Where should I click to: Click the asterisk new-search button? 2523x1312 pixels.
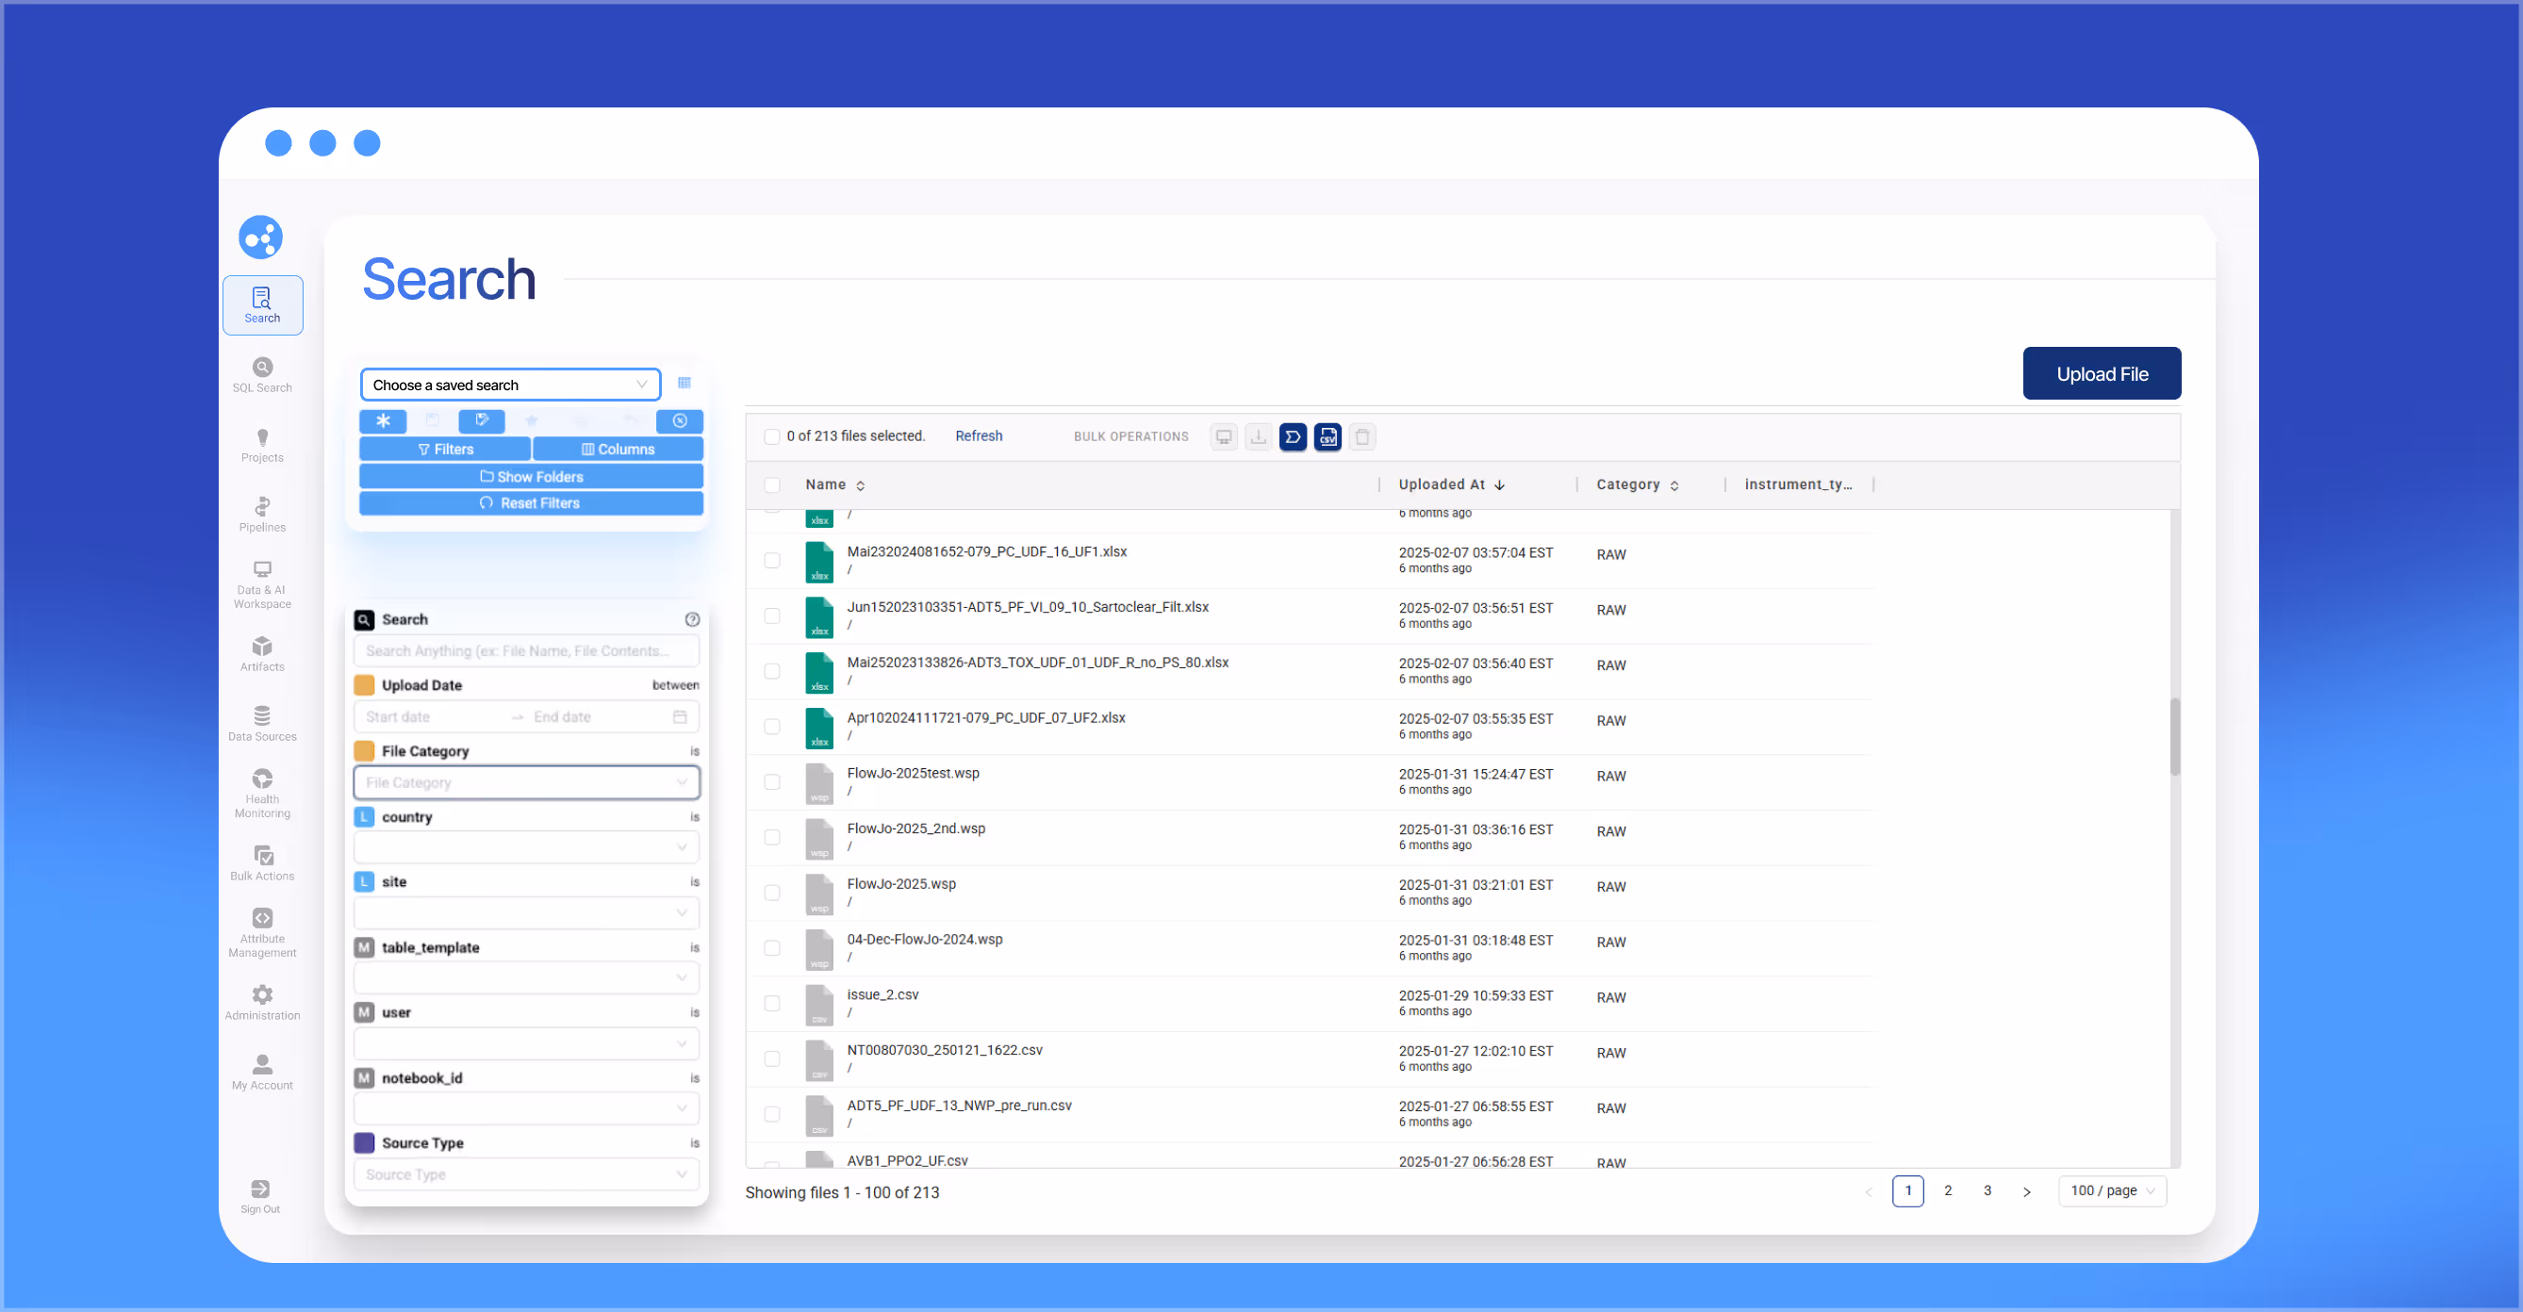(383, 421)
